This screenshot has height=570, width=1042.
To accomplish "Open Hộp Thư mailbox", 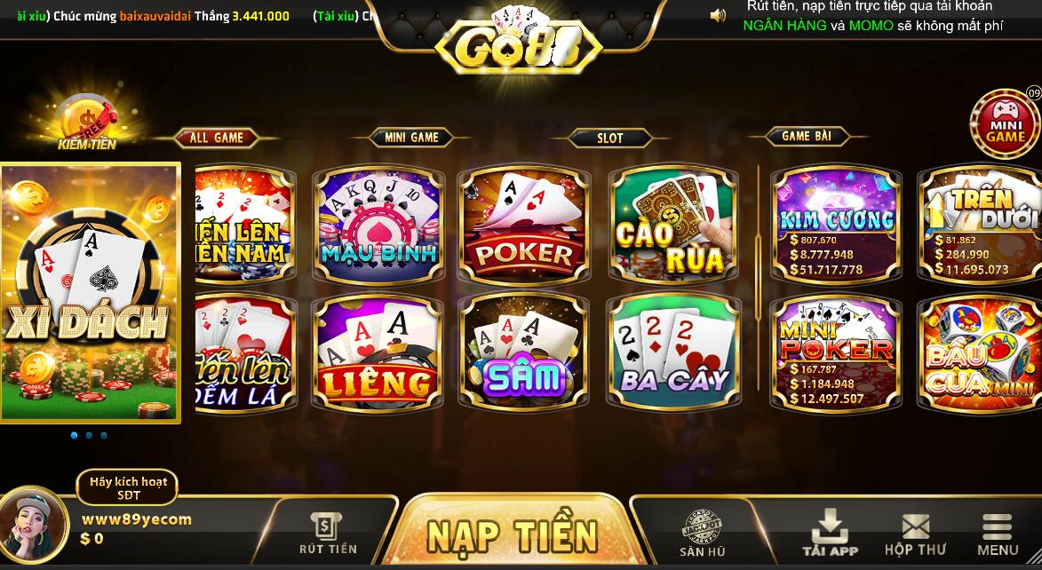I will click(915, 534).
